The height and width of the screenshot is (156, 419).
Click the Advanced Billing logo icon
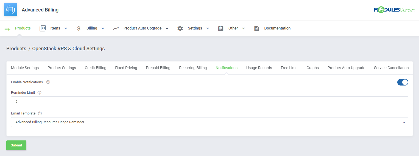(11, 10)
